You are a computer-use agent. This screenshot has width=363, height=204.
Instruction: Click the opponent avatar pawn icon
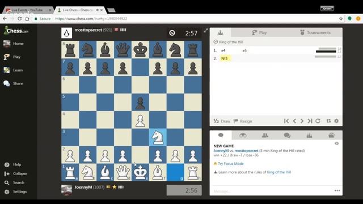point(67,33)
